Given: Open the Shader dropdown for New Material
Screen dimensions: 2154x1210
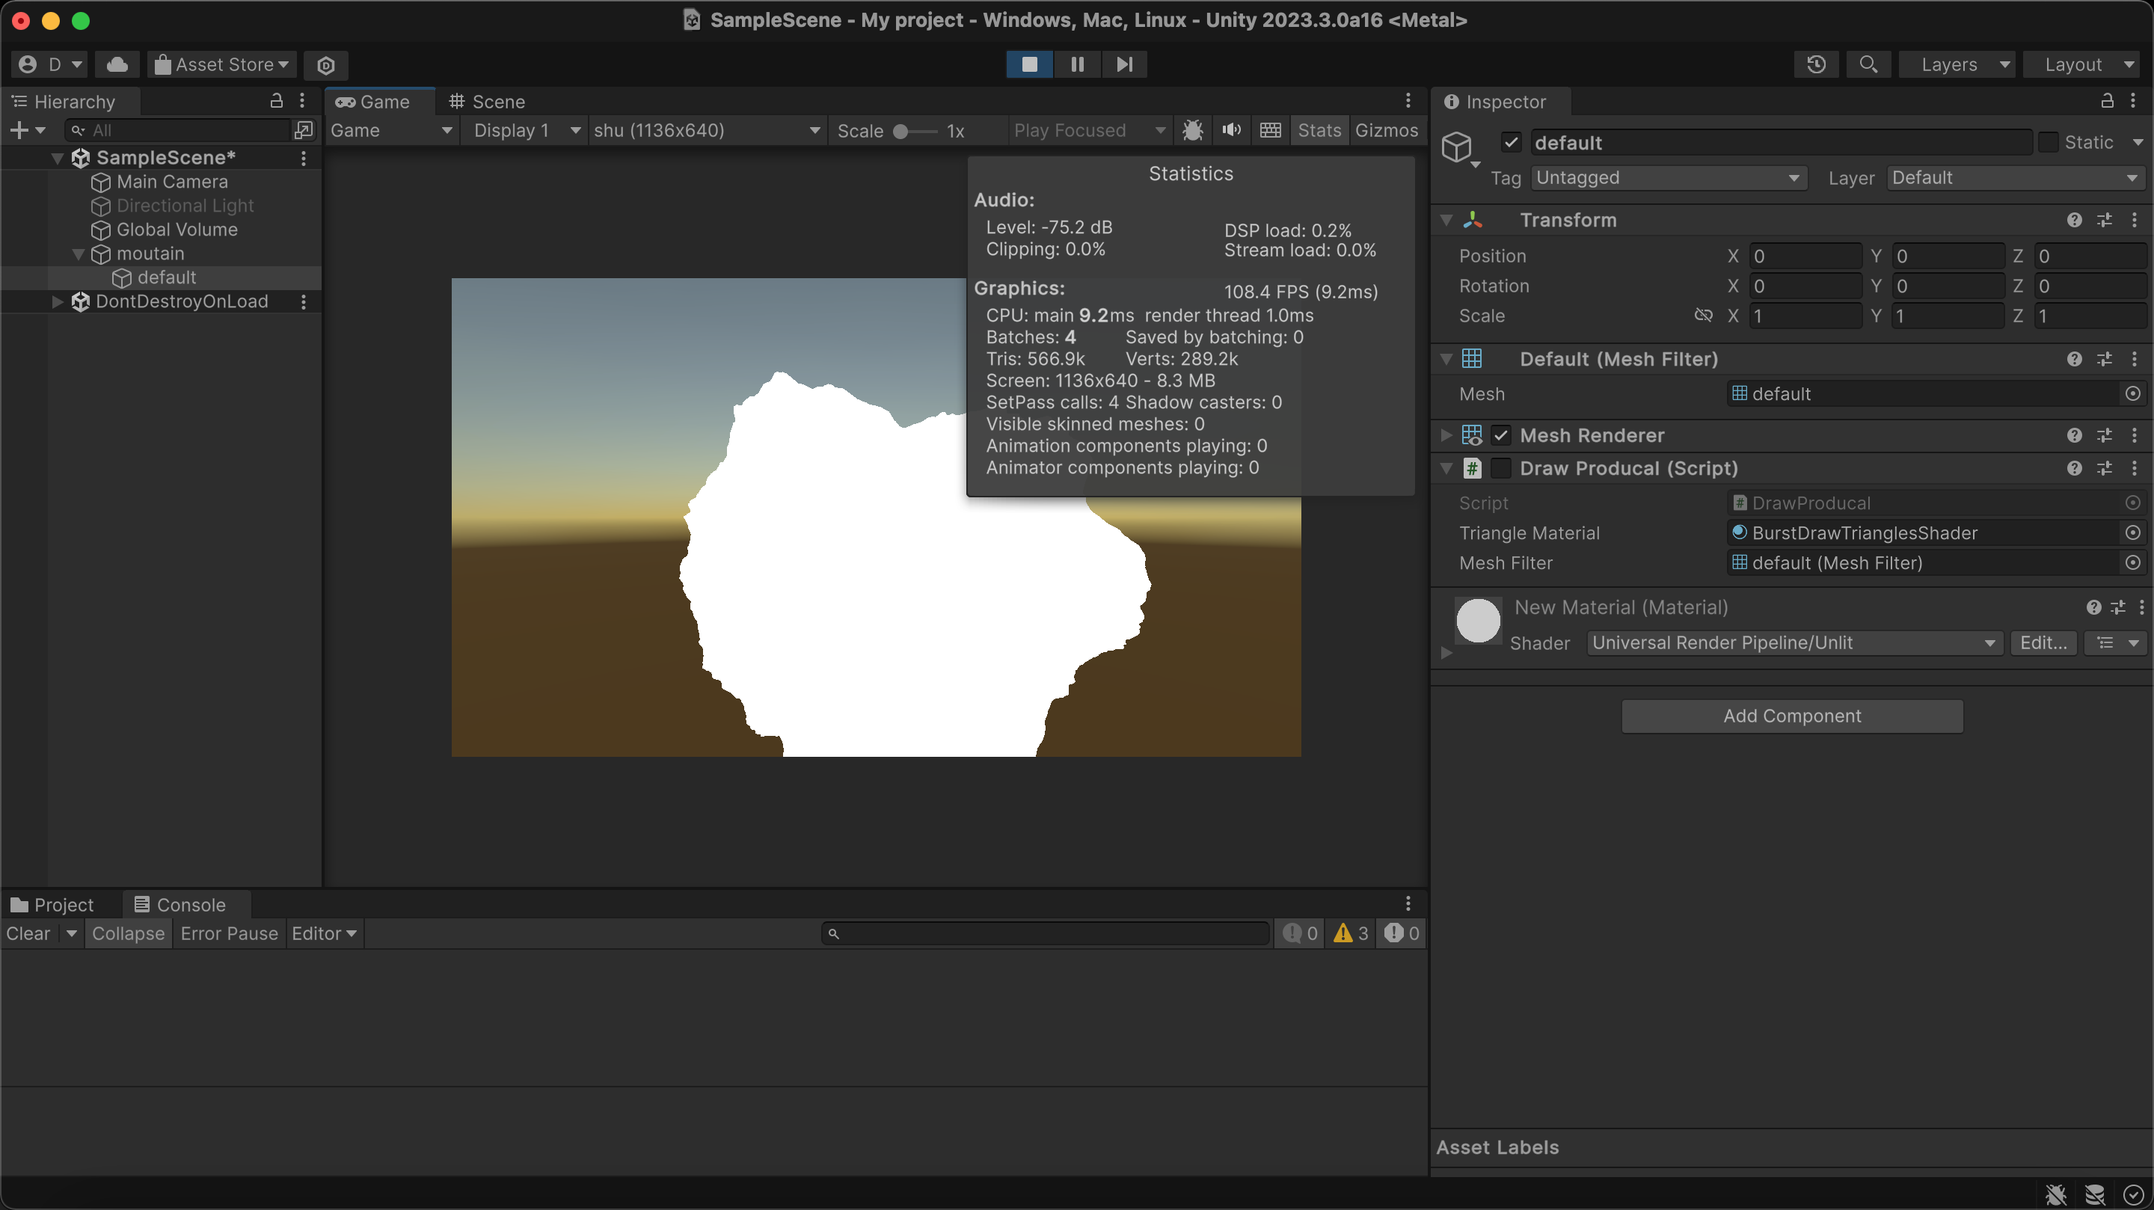Looking at the screenshot, I should (1794, 643).
